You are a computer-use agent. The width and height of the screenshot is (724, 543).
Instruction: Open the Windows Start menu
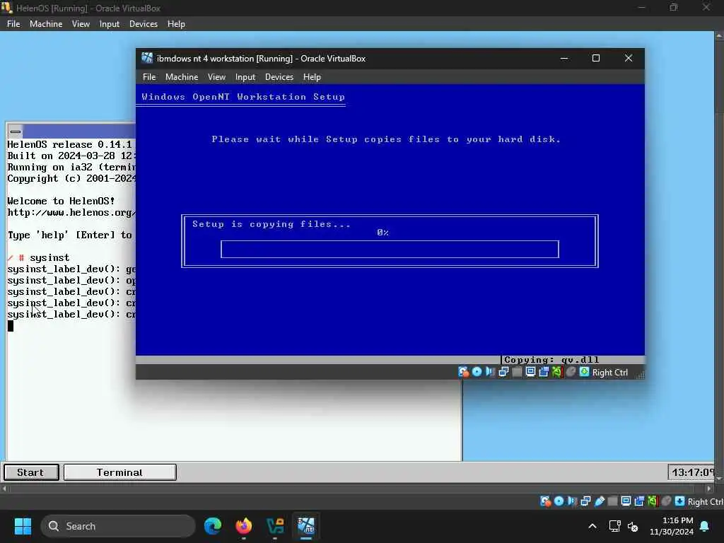[23, 526]
